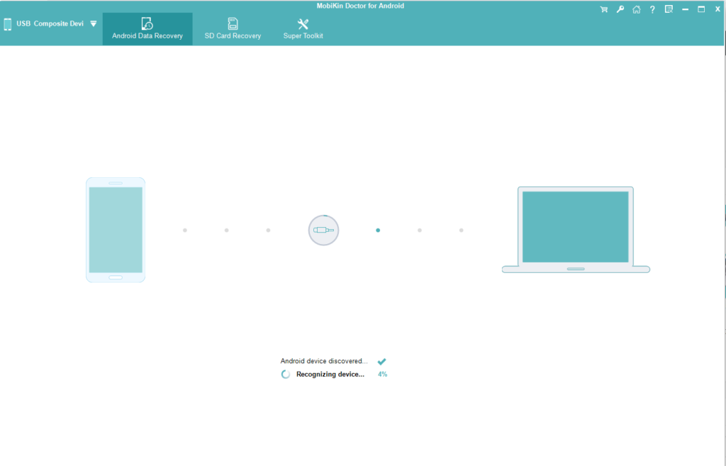Click the key register icon
Viewport: 726px width, 466px height.
[620, 9]
